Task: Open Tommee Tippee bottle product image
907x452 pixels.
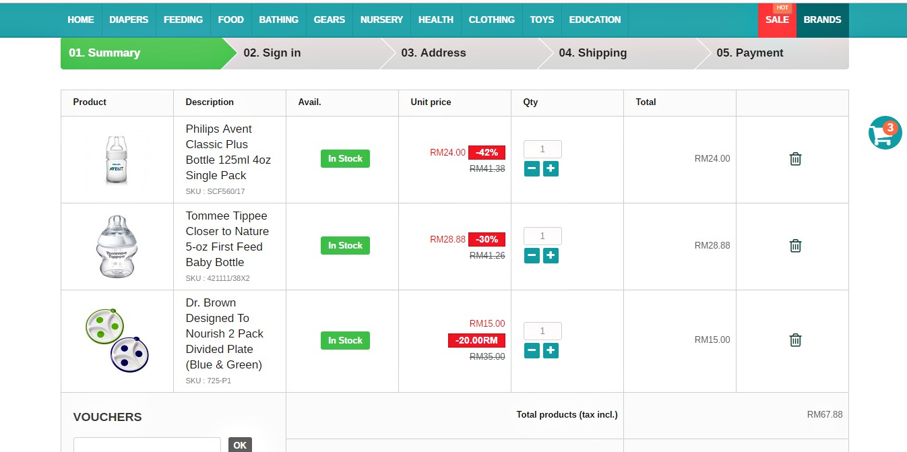Action: (117, 247)
